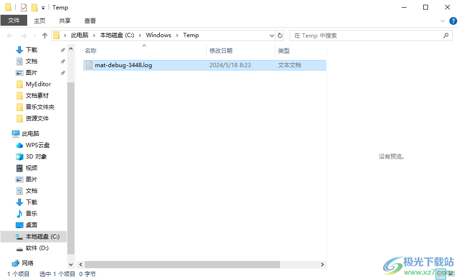
Task: Unpin 下载 using its pin icon
Action: pyautogui.click(x=63, y=50)
